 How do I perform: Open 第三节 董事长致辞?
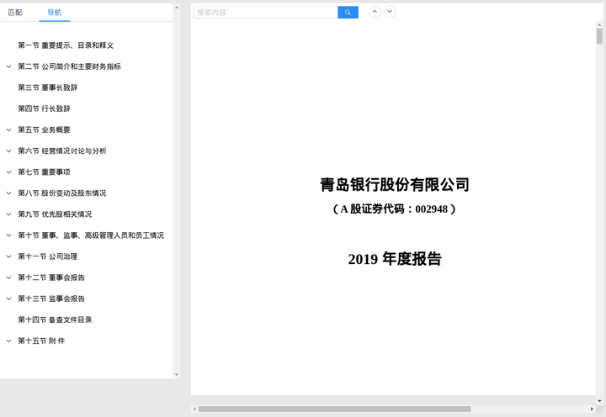pyautogui.click(x=47, y=87)
